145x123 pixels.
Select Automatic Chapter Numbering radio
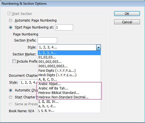tap(11, 90)
